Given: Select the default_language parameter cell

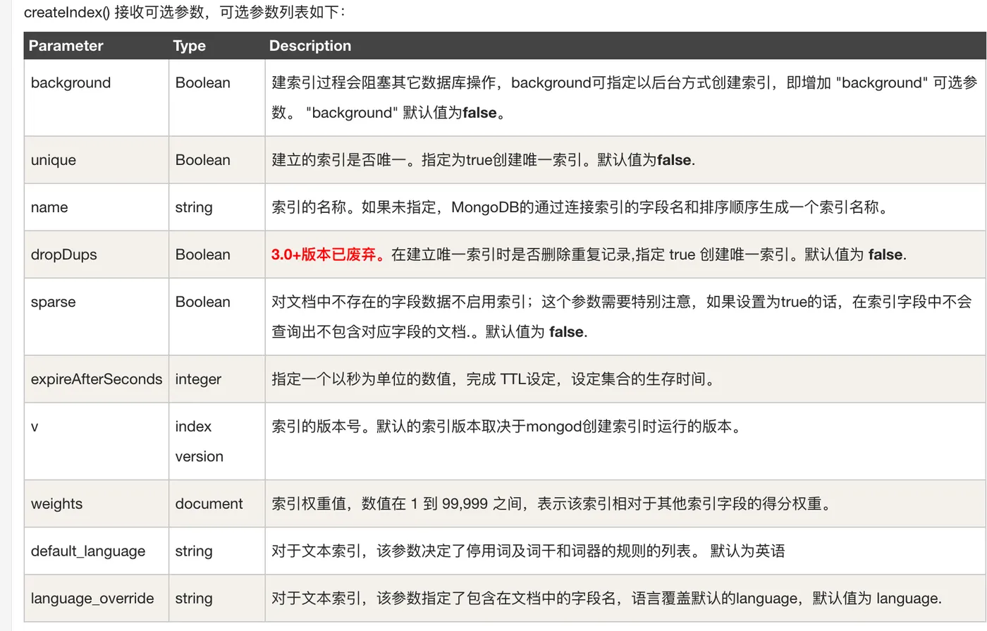Looking at the screenshot, I should pos(97,551).
